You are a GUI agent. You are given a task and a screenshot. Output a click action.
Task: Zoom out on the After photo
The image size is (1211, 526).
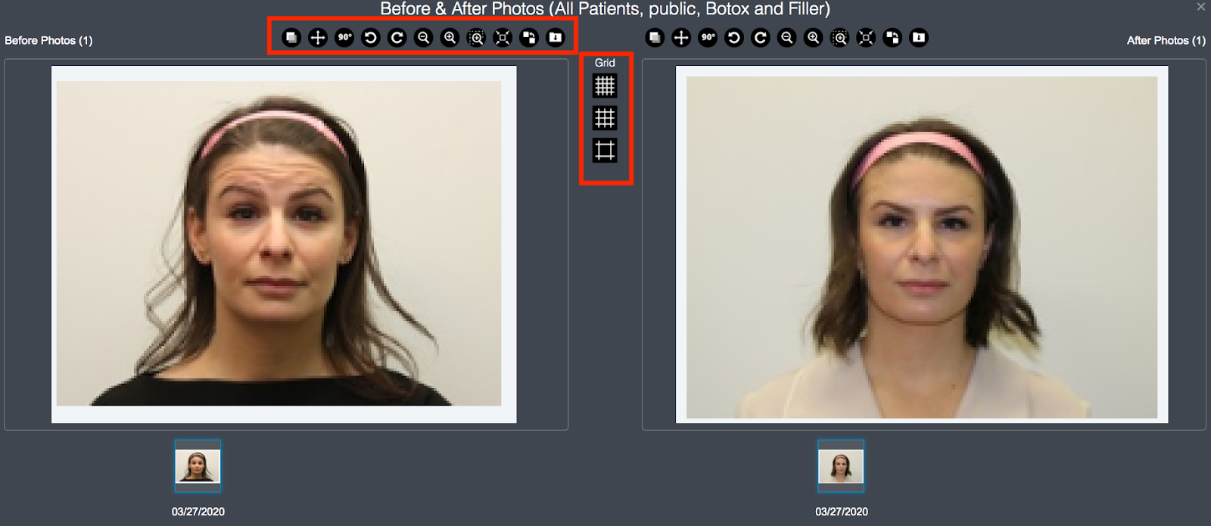pos(787,37)
